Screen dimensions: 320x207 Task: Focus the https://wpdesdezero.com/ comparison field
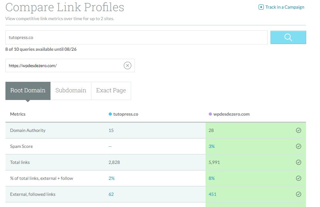[70, 65]
